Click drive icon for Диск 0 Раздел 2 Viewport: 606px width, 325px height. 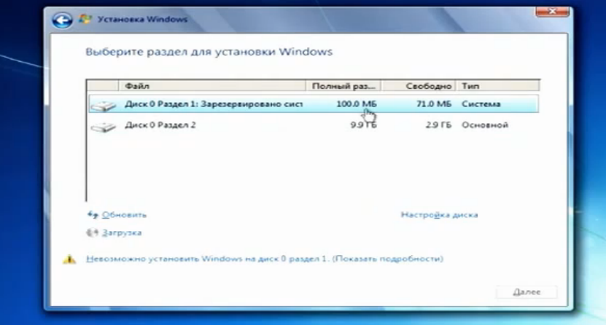tap(104, 126)
